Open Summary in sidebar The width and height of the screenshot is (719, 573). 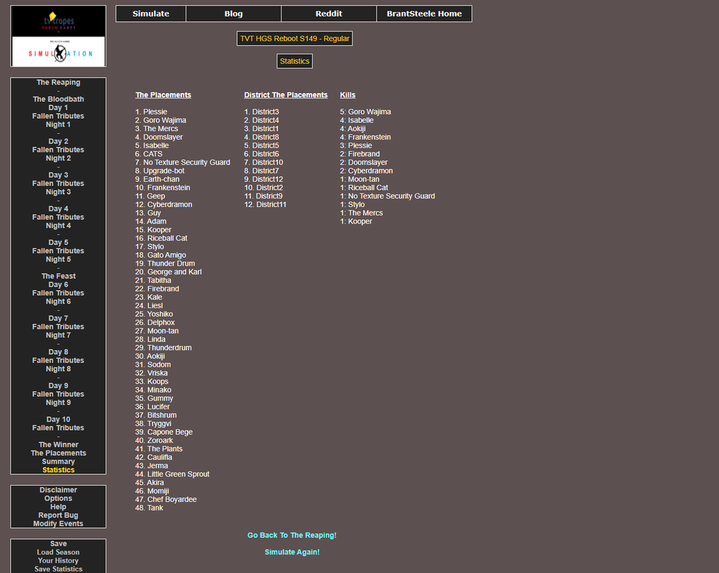[x=58, y=462]
